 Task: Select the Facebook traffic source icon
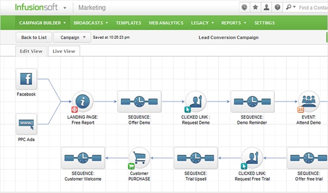27,79
